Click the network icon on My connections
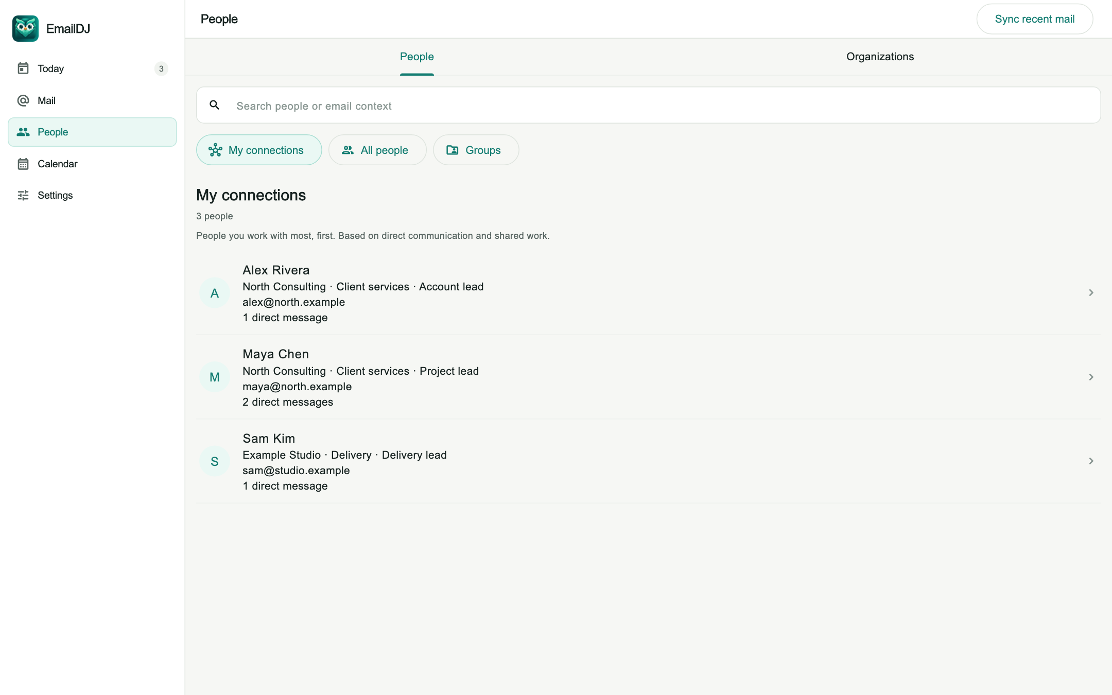This screenshot has height=695, width=1112. (x=215, y=150)
